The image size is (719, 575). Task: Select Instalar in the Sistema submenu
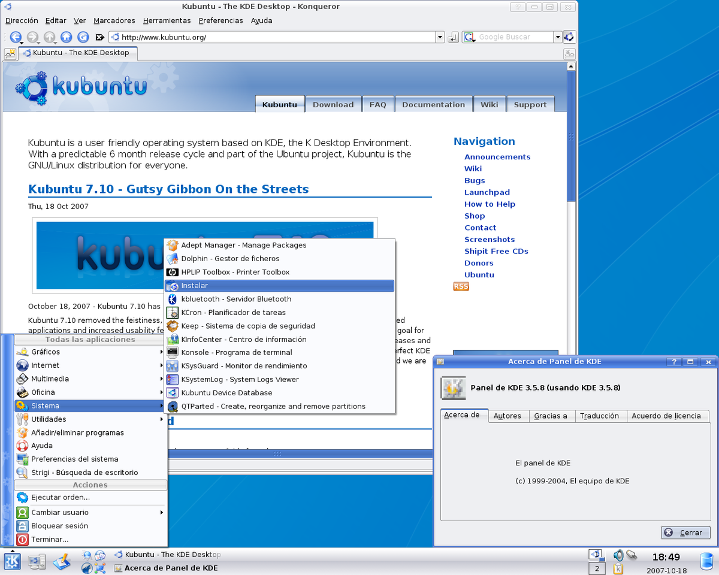(195, 286)
